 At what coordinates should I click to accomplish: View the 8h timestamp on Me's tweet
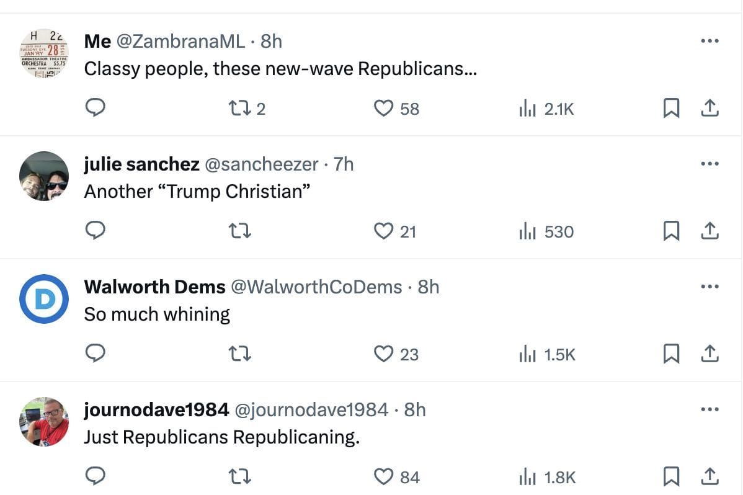click(x=271, y=41)
